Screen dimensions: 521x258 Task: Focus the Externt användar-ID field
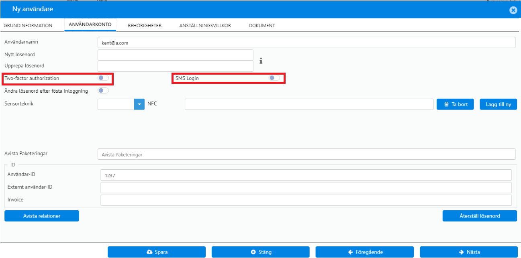pyautogui.click(x=306, y=188)
